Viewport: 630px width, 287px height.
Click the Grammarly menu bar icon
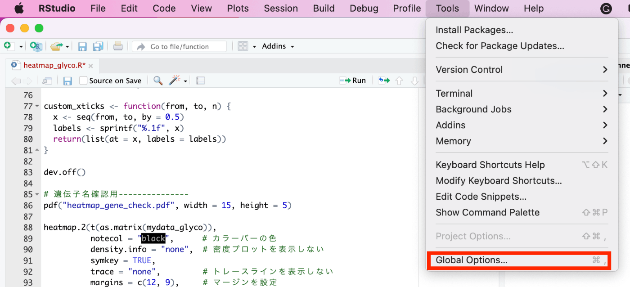tap(606, 9)
